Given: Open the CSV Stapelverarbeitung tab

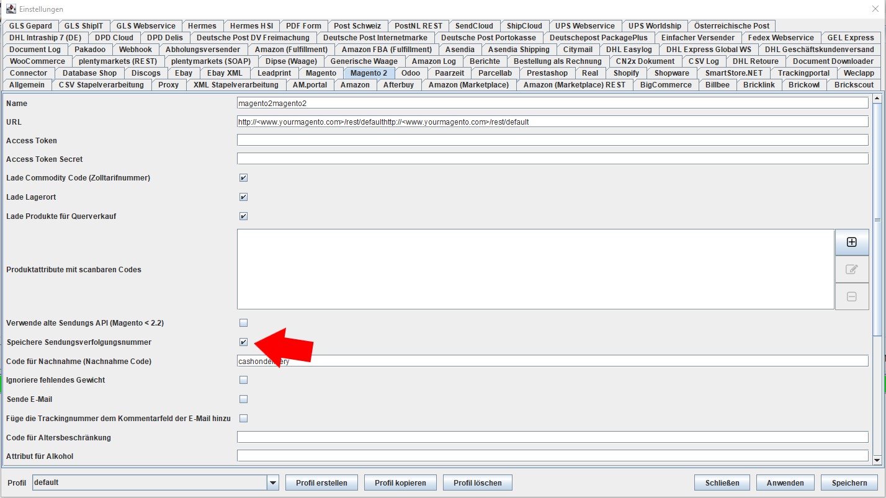Looking at the screenshot, I should pos(101,85).
